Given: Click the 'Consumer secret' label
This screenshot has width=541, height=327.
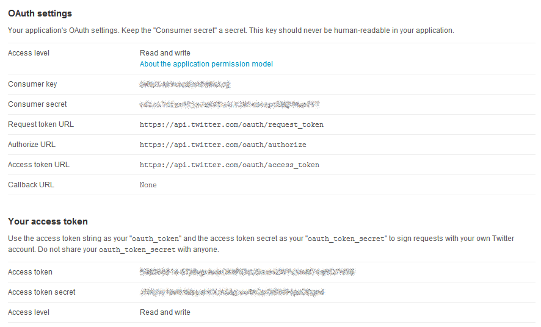Looking at the screenshot, I should point(37,104).
